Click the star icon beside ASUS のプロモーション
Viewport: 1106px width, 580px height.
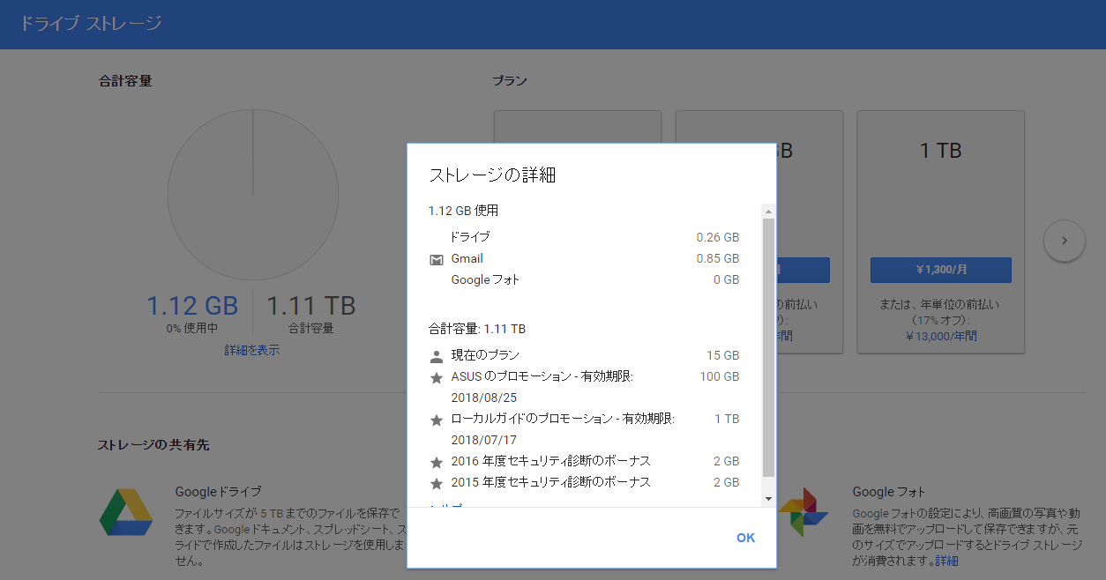tap(436, 377)
